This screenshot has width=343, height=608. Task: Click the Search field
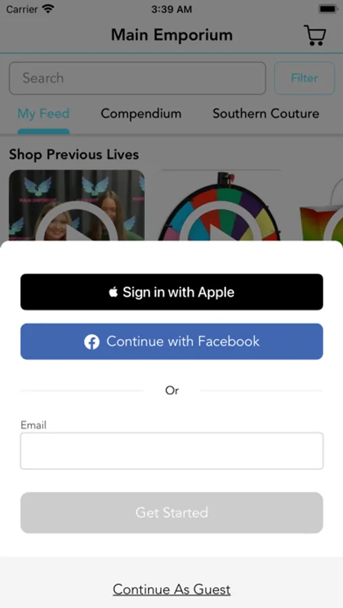(137, 78)
